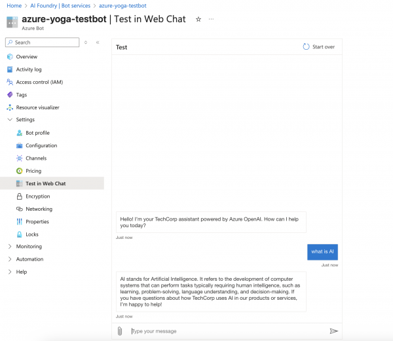The width and height of the screenshot is (393, 341).
Task: Click the Resource visualizer icon
Action: point(10,107)
